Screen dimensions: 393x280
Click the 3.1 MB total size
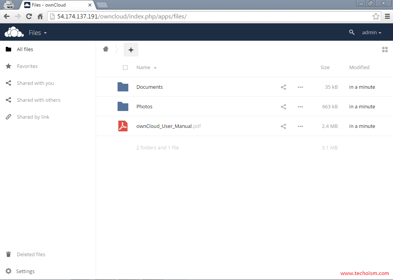click(x=330, y=147)
